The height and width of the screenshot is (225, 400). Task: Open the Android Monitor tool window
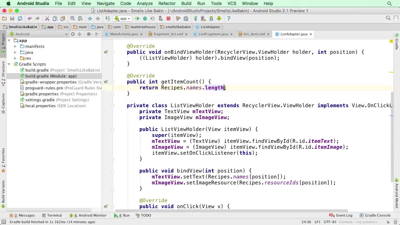pyautogui.click(x=88, y=215)
